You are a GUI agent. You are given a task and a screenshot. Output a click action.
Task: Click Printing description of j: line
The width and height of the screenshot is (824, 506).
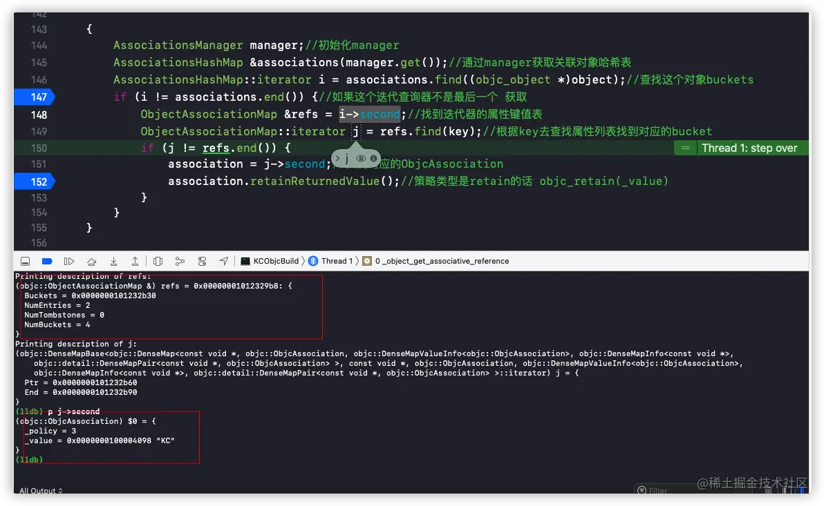point(76,344)
